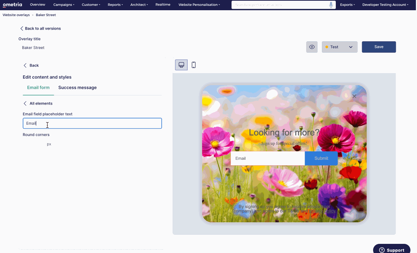Go to Overview page
The width and height of the screenshot is (417, 253).
point(38,4)
